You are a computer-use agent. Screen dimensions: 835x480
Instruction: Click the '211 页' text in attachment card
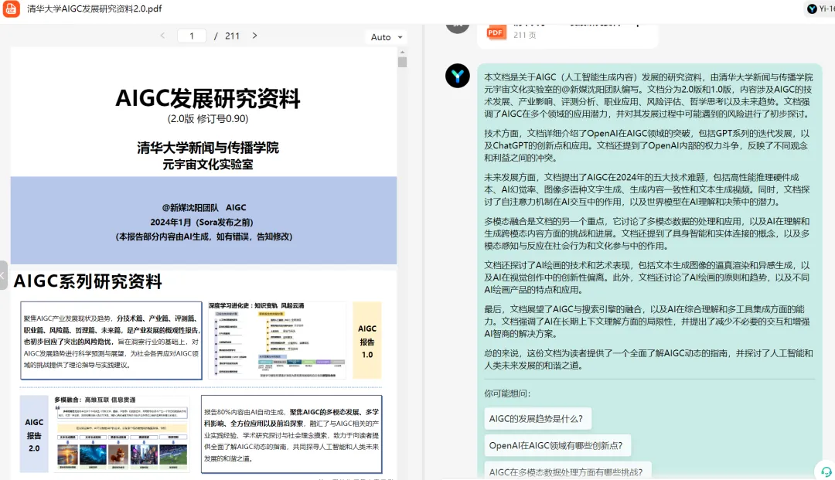click(x=524, y=35)
